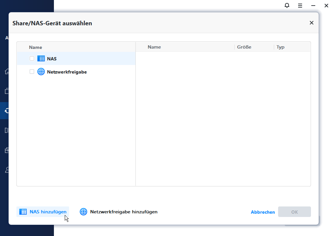
Task: Click the Netzwerkfreigabe globe icon in tree
Action: click(x=41, y=72)
